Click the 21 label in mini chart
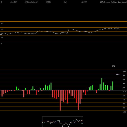Image resolution: width=127 pixels, height=127 pixels. [x=82, y=123]
